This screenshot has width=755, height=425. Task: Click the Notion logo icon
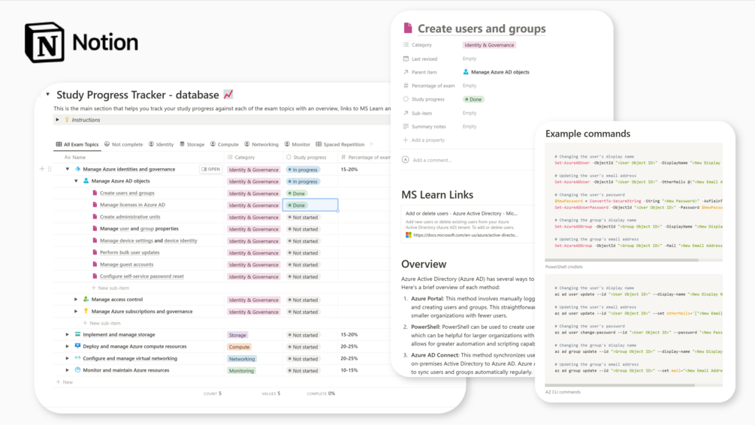coord(44,42)
